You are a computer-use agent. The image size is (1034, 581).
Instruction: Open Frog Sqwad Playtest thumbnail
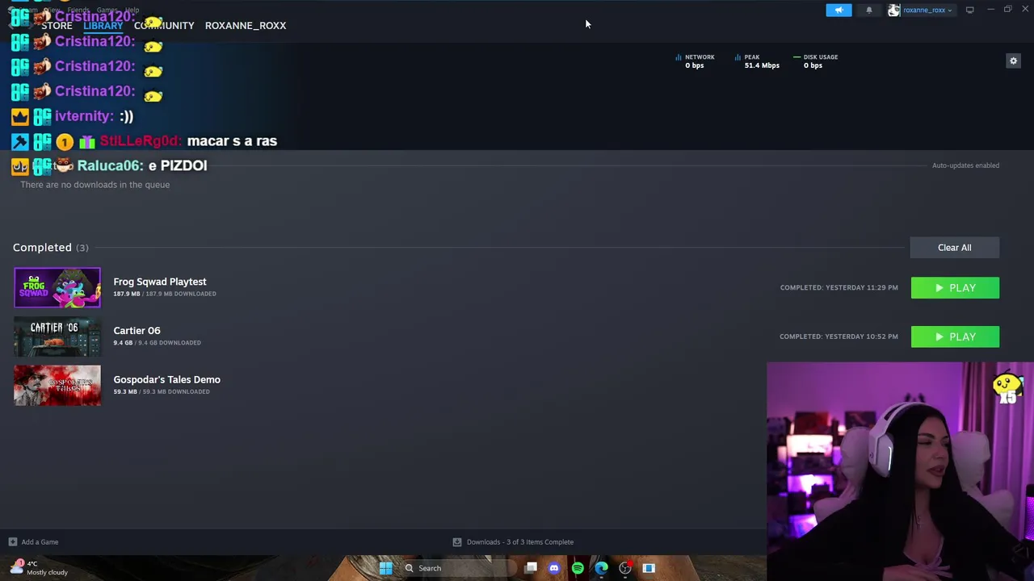pyautogui.click(x=57, y=287)
